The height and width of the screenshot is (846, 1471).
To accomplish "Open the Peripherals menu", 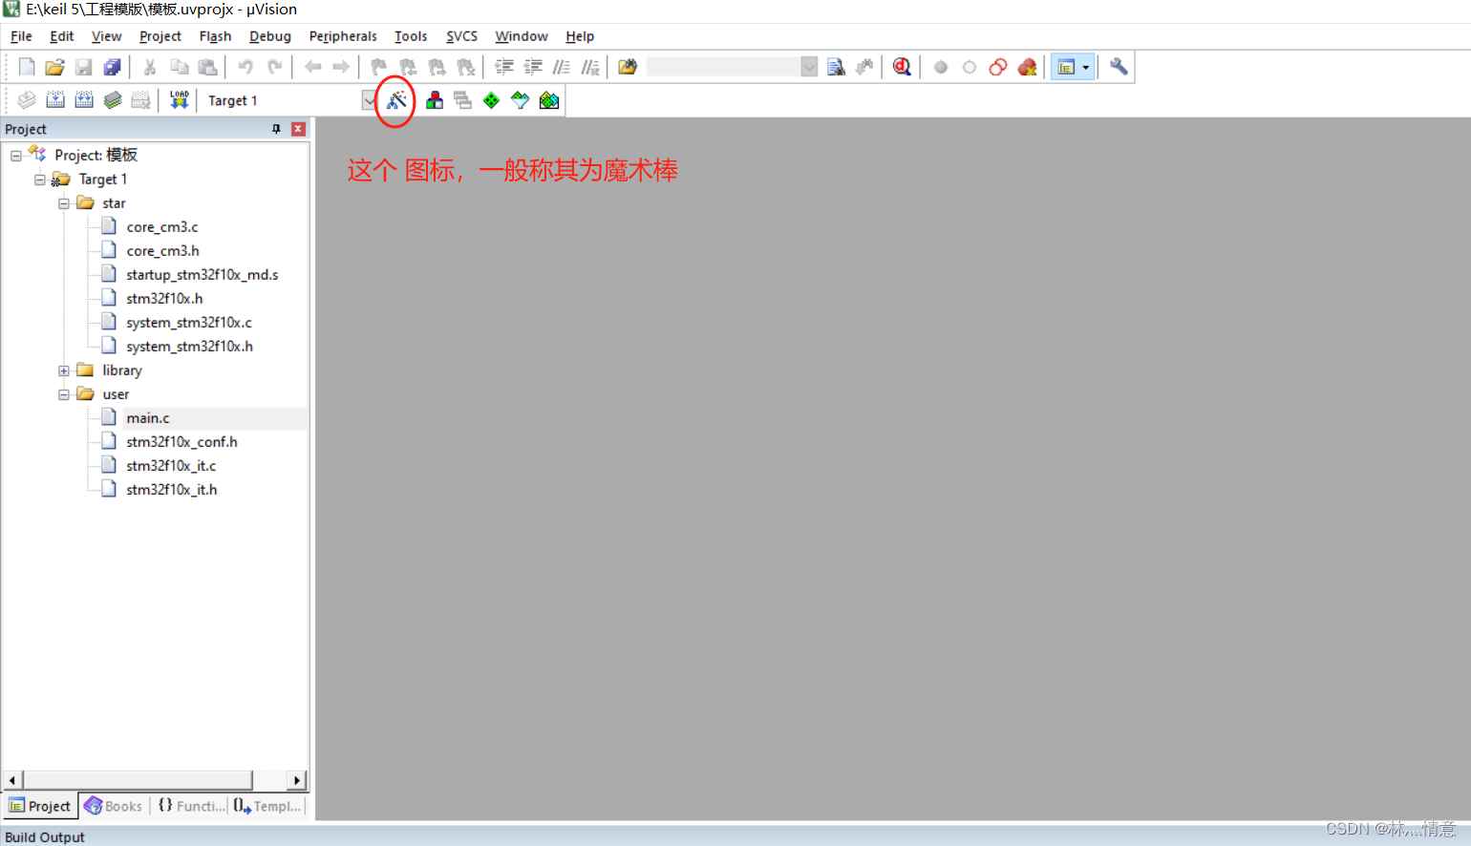I will [x=343, y=36].
